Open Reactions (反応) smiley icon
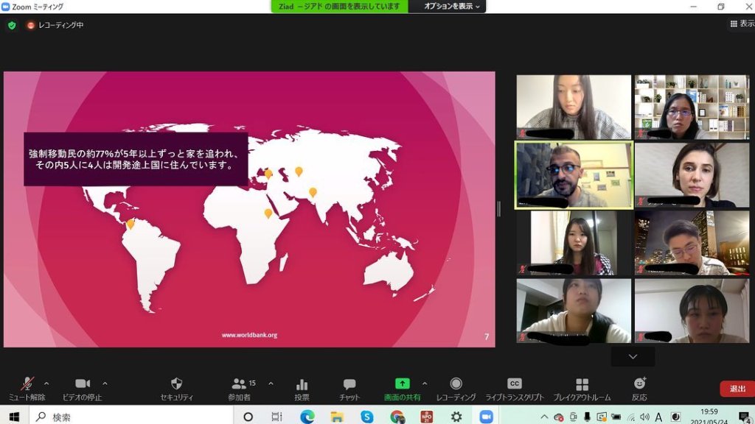 639,384
